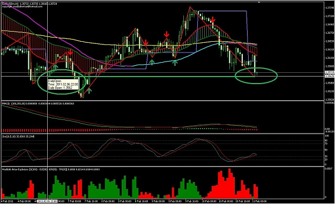Image resolution: width=335 pixels, height=204 pixels.
Task: Click the stochastic 50 level label
Action: [326, 150]
